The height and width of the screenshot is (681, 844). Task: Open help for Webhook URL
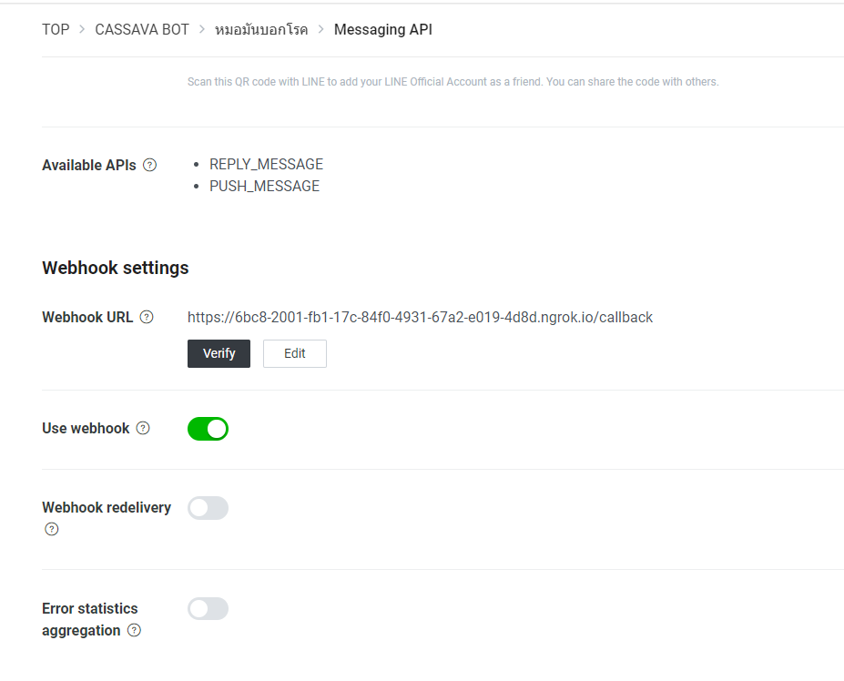tap(146, 317)
